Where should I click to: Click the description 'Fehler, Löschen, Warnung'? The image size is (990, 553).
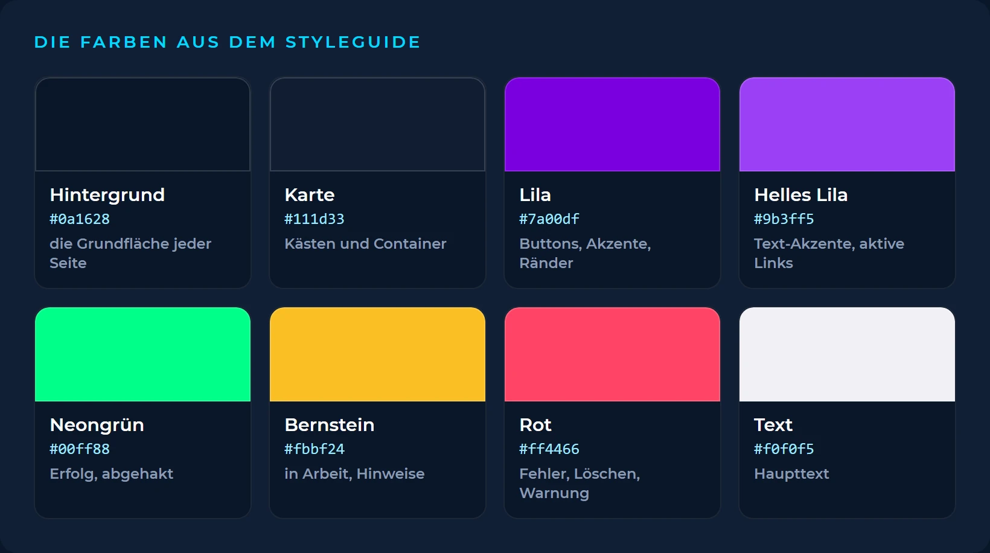(x=580, y=484)
